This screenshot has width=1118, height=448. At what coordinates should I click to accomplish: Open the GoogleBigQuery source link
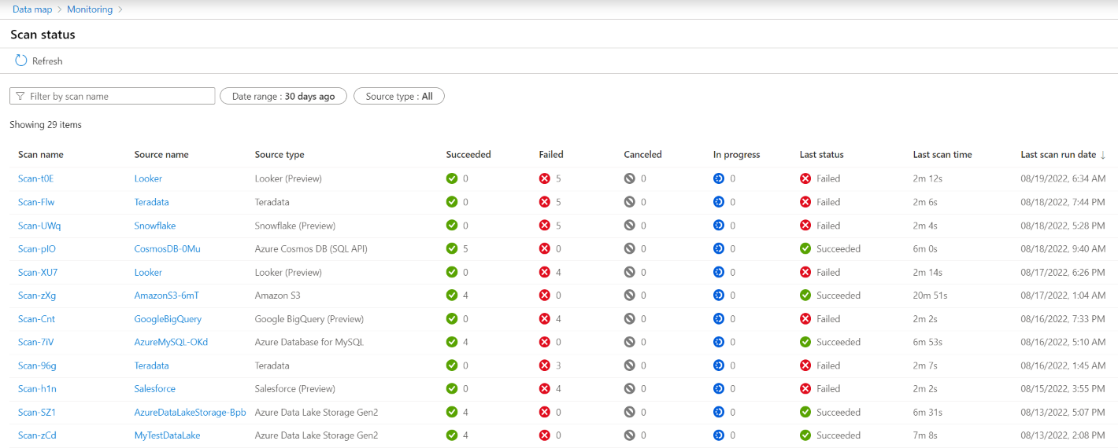[x=168, y=319]
